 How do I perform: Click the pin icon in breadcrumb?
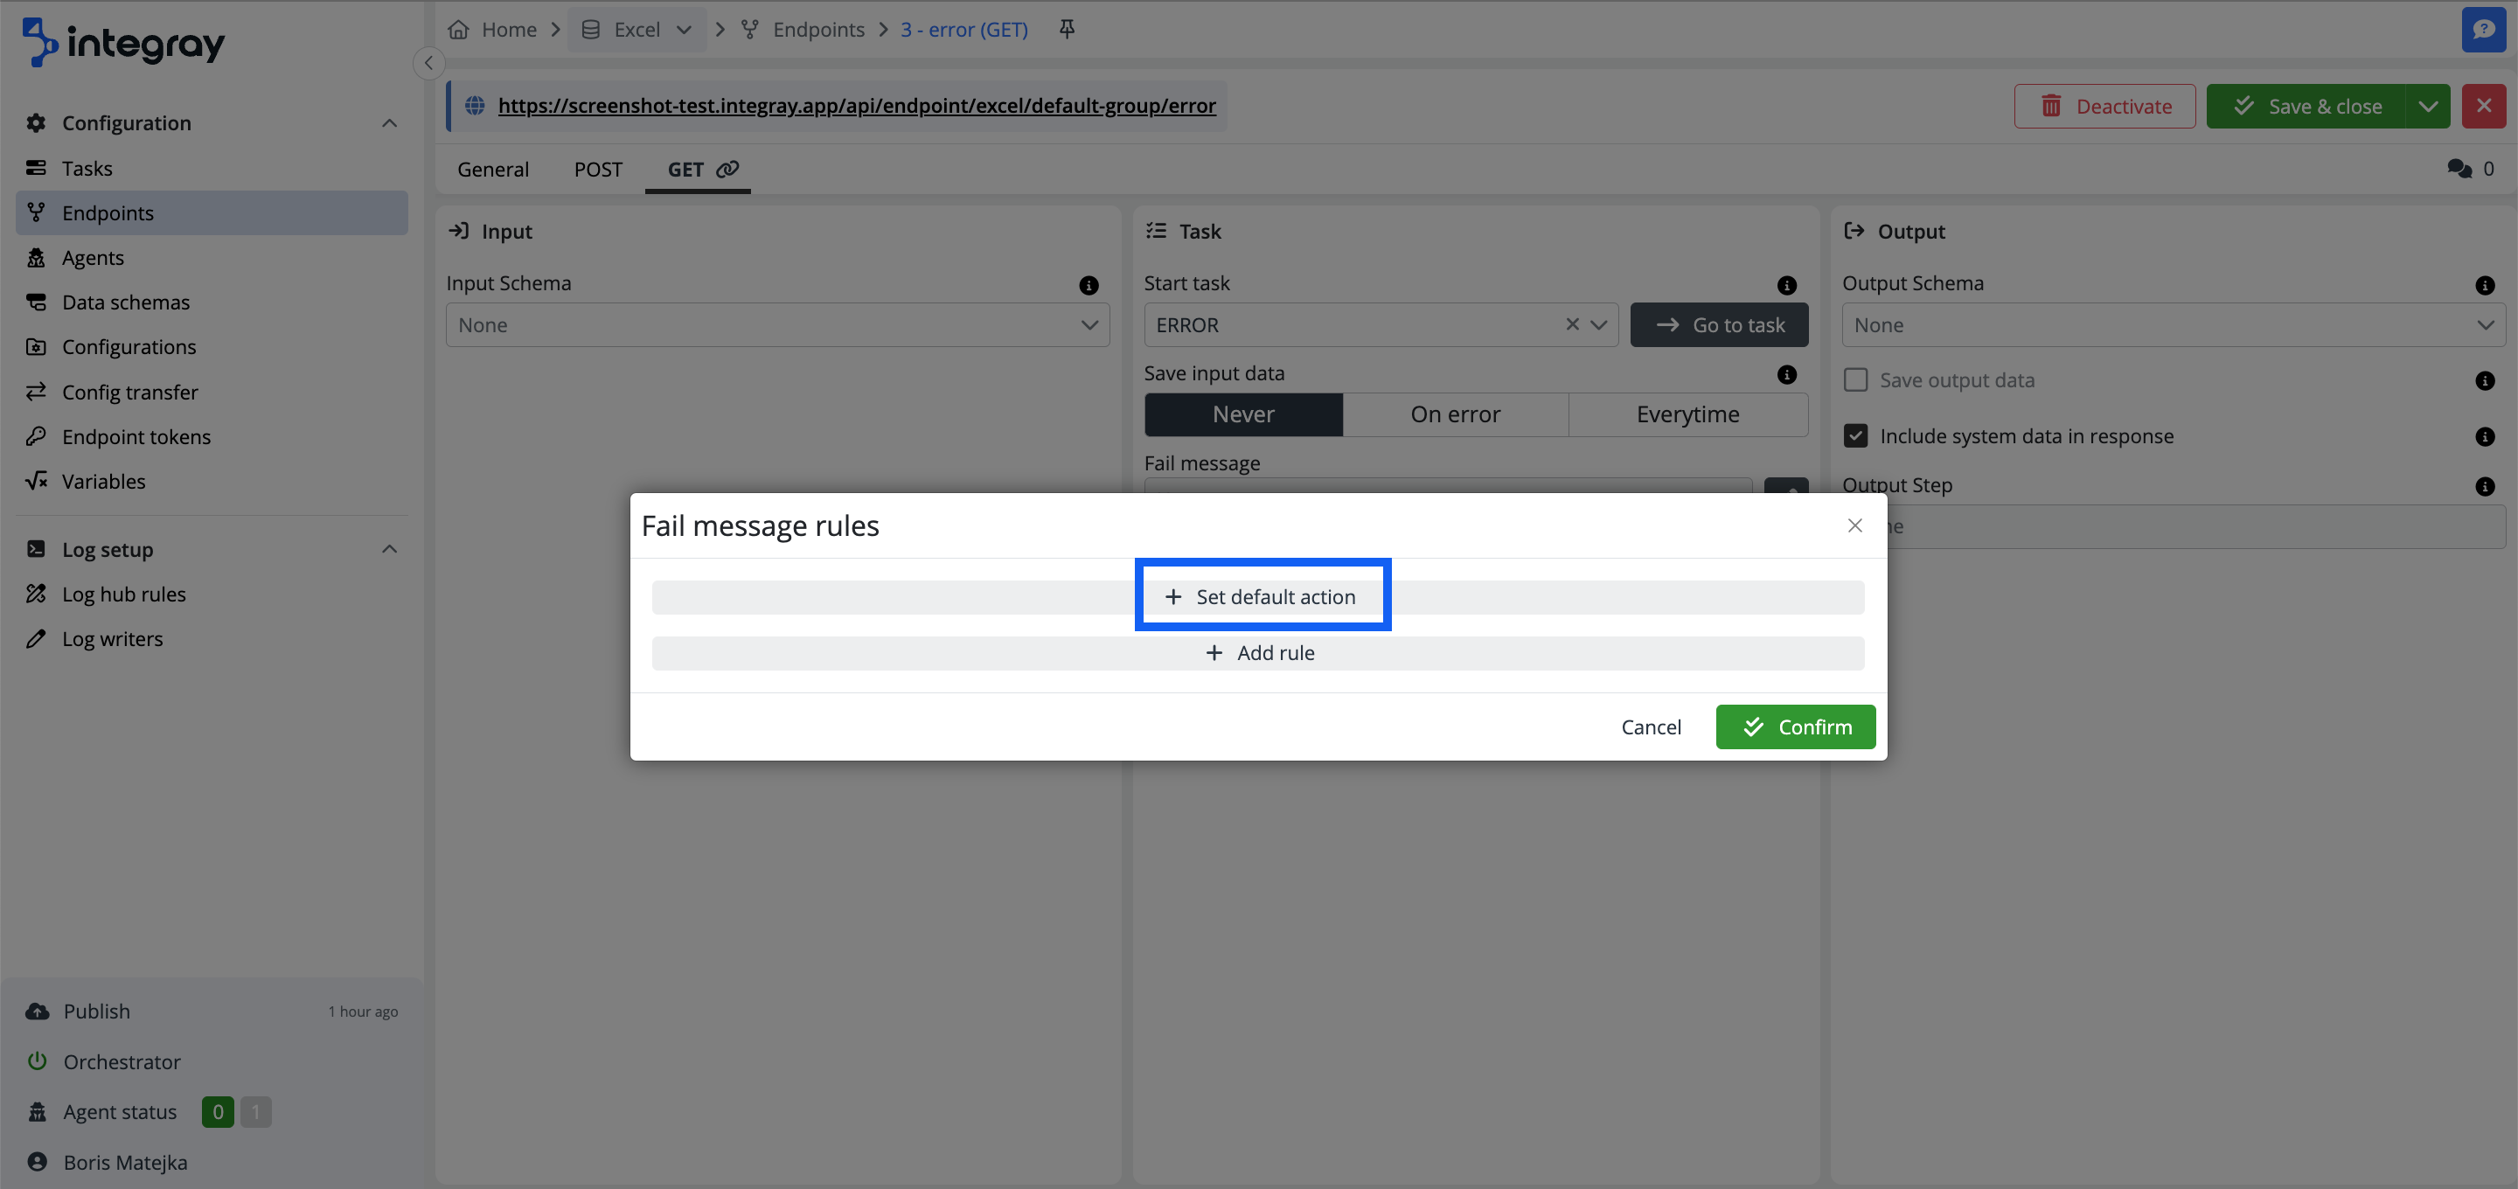tap(1067, 30)
